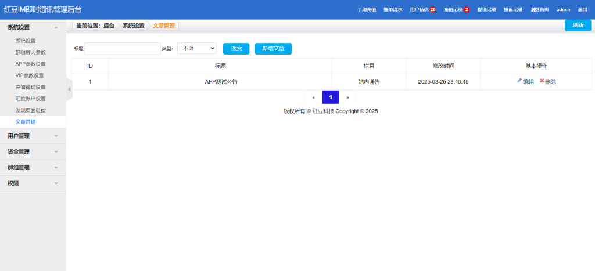
Task: Go to the next page arrow
Action: (347, 97)
